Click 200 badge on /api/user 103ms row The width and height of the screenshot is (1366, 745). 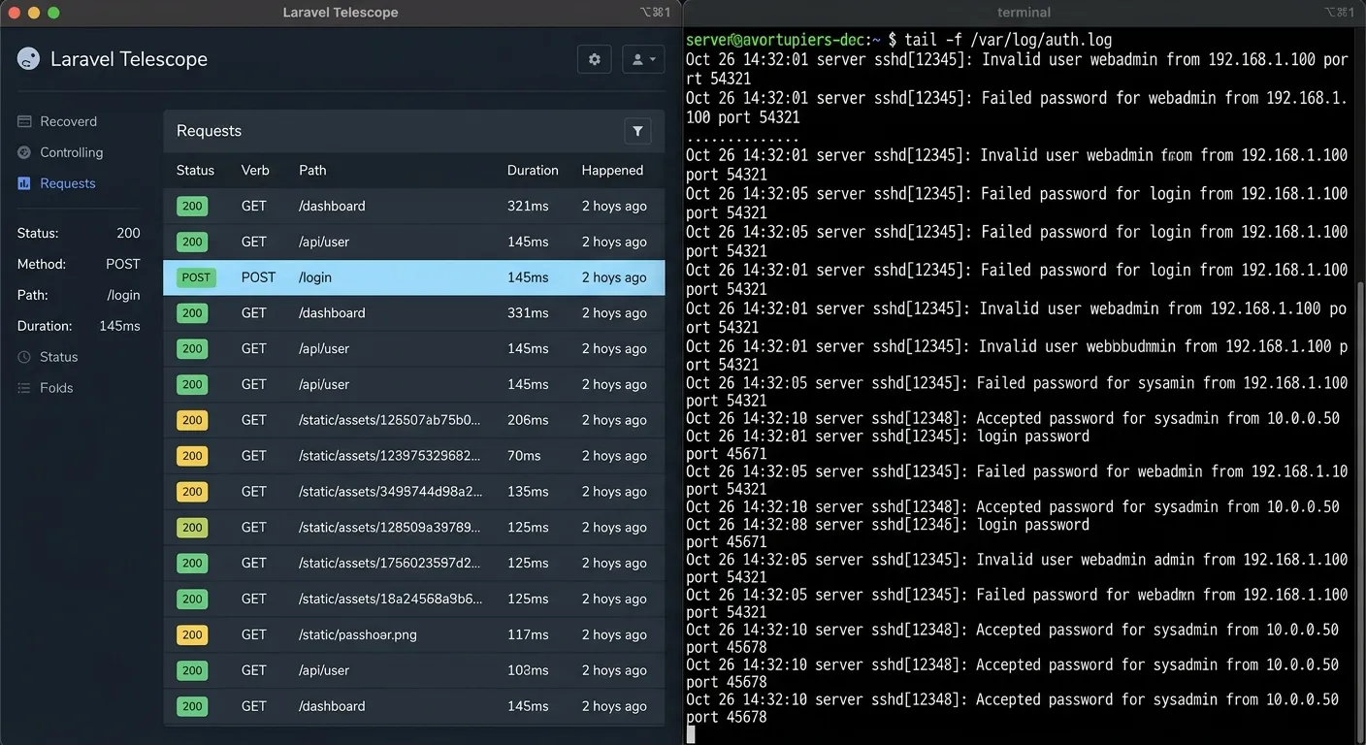[x=192, y=670]
